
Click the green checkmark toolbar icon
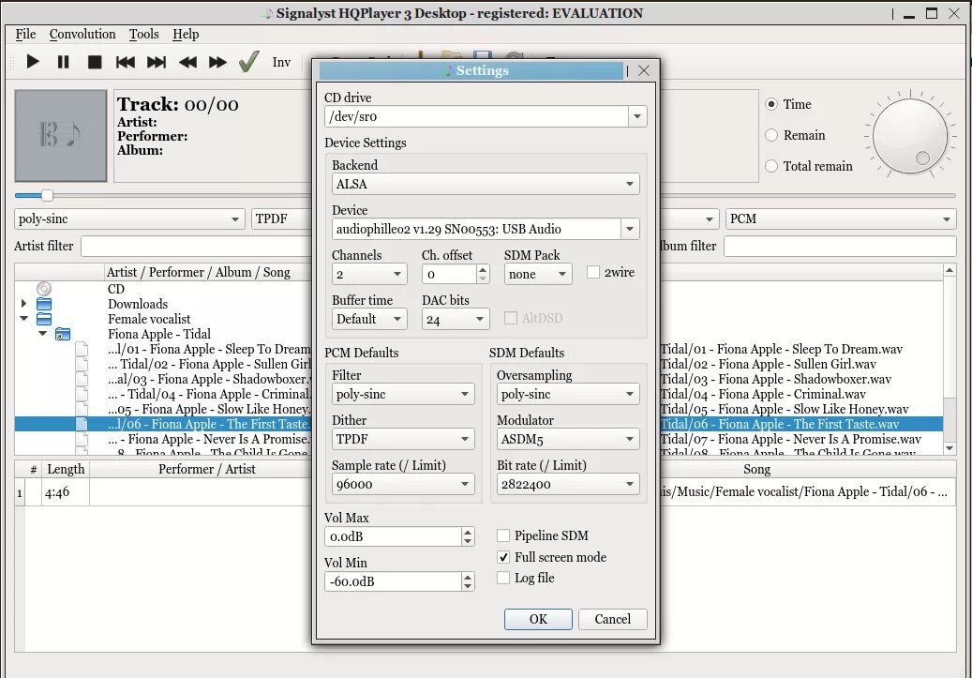pyautogui.click(x=248, y=61)
